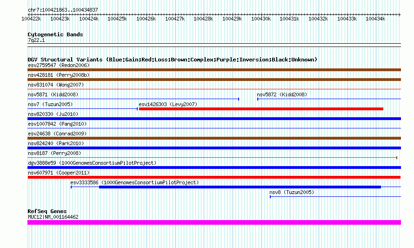Select the thick red nsv607971 loss bar
Viewport: 414px width, 248px height.
[214, 177]
